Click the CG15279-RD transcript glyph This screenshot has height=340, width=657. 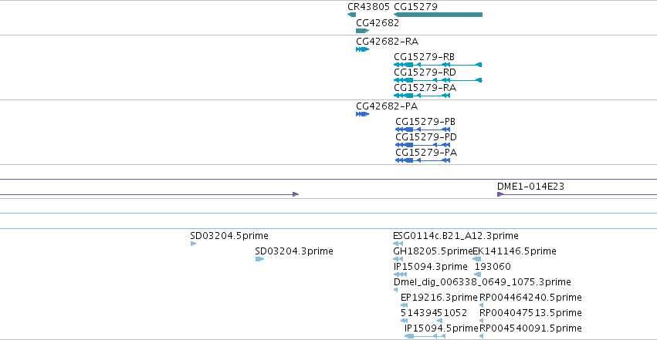click(x=438, y=80)
